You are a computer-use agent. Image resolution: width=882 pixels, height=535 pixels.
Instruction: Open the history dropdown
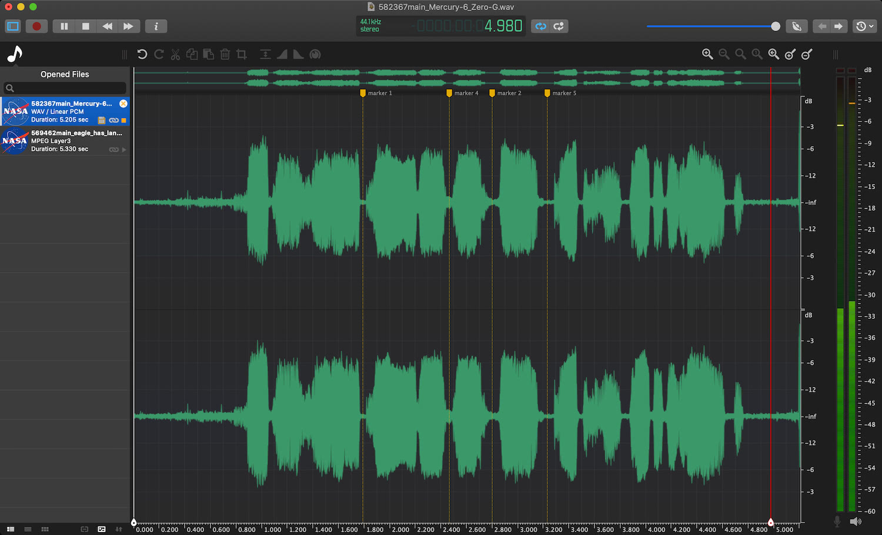[865, 26]
